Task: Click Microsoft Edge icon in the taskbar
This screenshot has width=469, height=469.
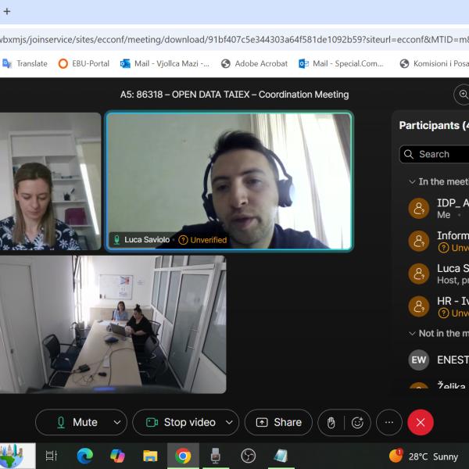Action: click(x=84, y=455)
